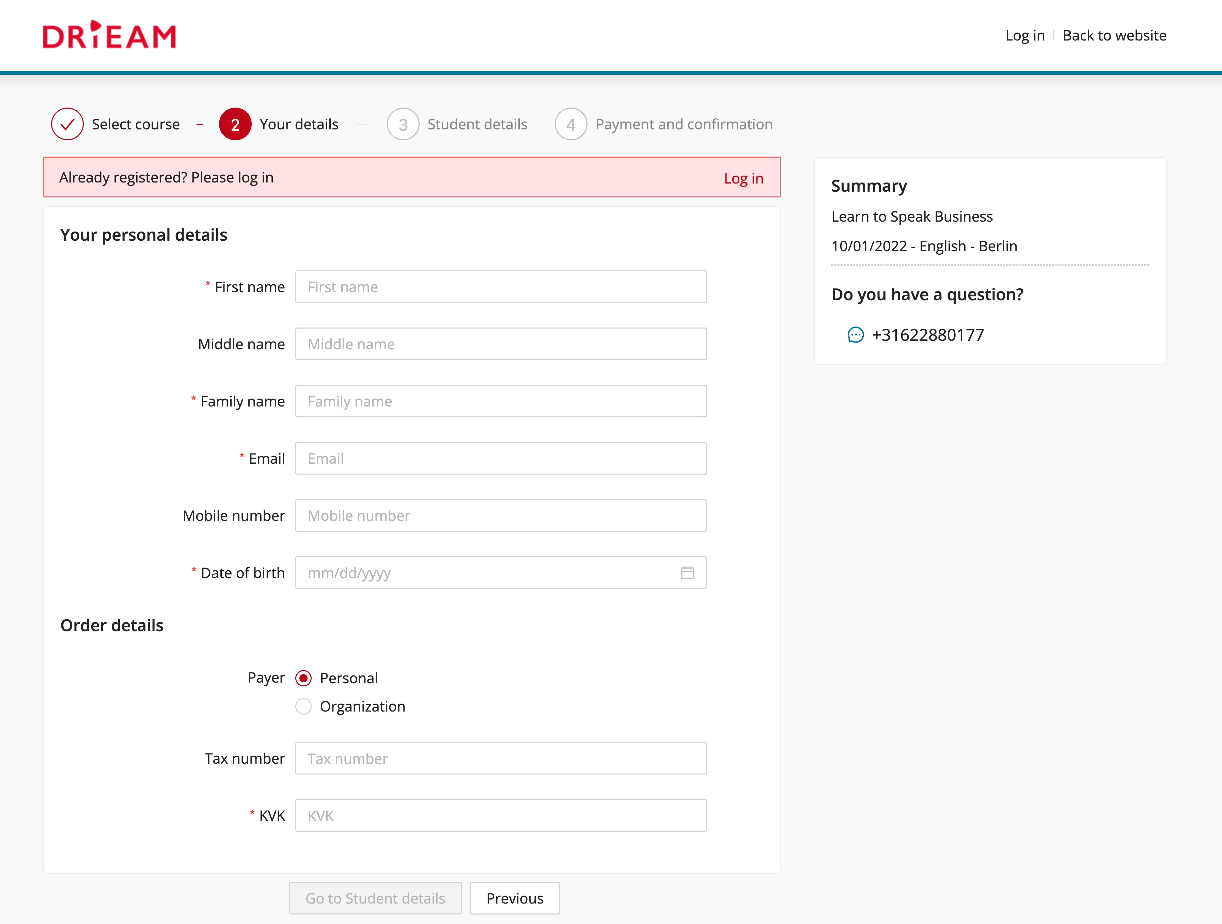Click the Learn to Speak Business text

click(x=912, y=217)
